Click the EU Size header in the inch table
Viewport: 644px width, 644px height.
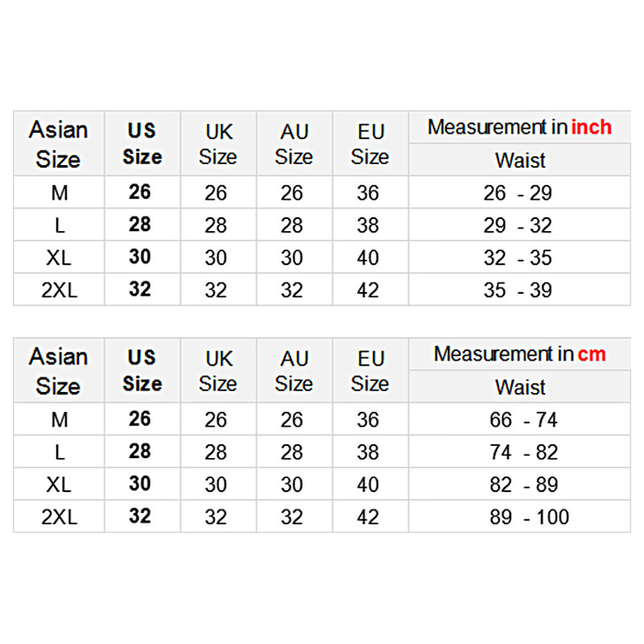coord(370,144)
